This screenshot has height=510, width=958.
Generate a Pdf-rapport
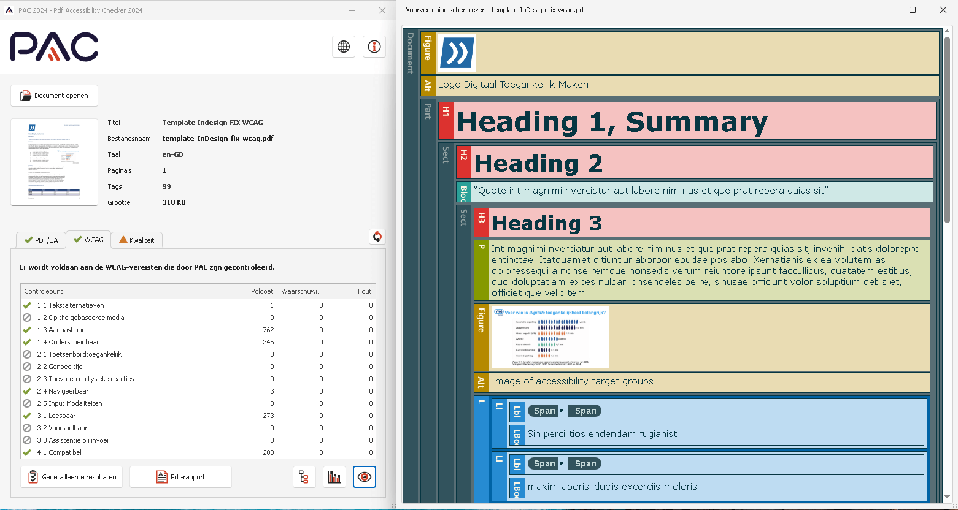point(180,476)
